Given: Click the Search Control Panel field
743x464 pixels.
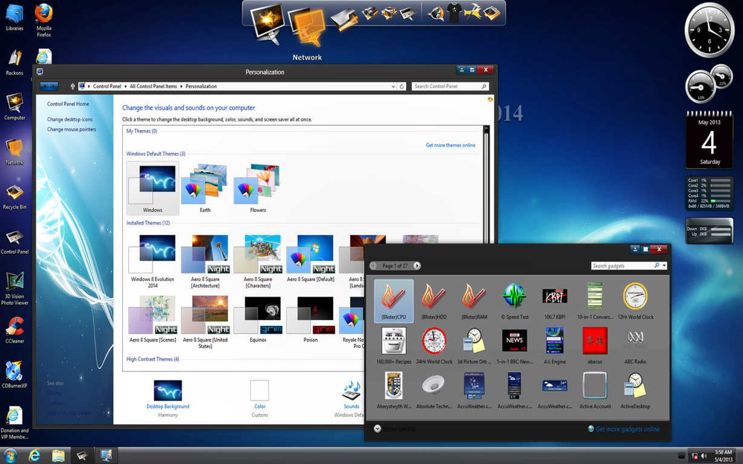Looking at the screenshot, I should tap(450, 86).
